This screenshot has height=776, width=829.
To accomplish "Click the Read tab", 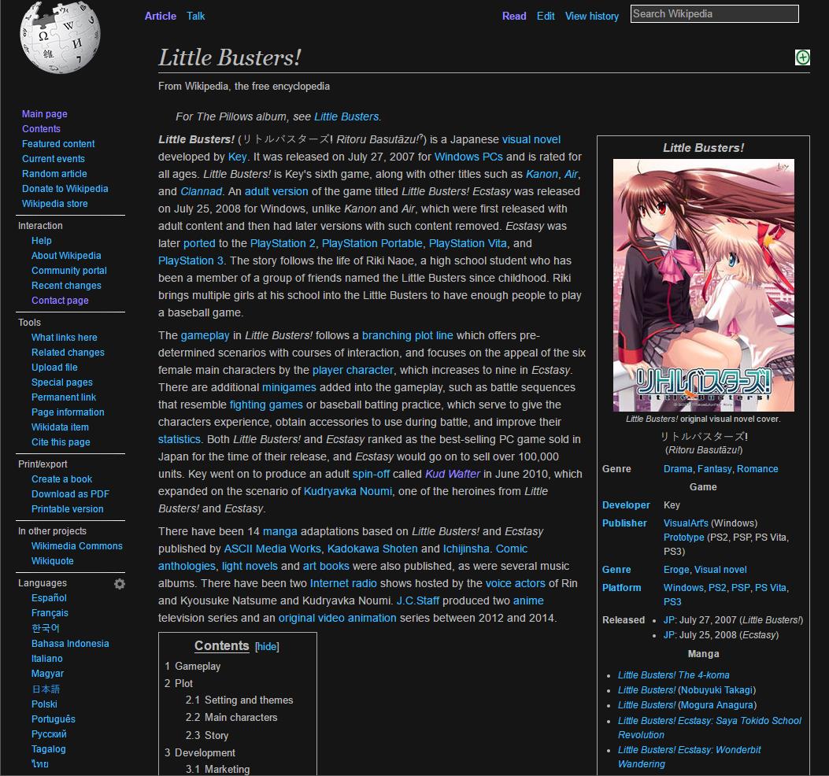I will tap(514, 16).
